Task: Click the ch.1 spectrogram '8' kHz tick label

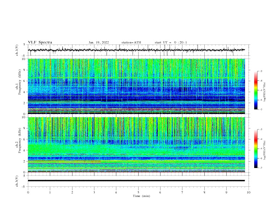Action: (x=24, y=70)
